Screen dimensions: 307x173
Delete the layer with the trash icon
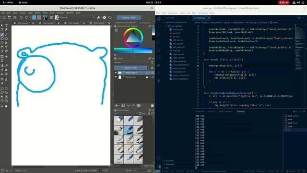152,106
